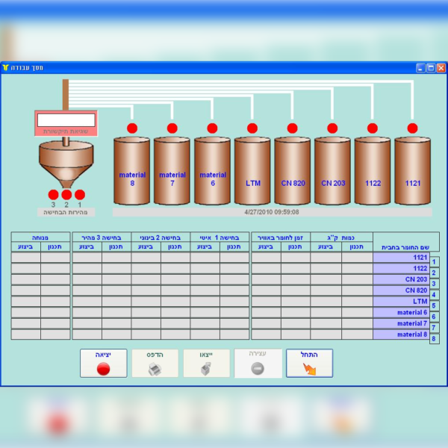Click the material 8 silo tank

[x=131, y=171]
